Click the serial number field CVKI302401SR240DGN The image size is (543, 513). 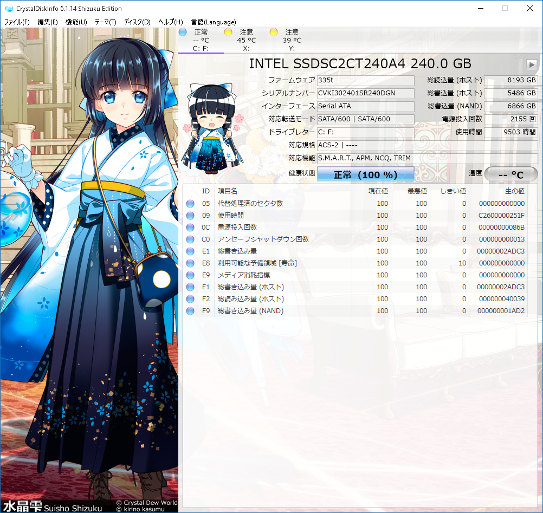[x=365, y=93]
